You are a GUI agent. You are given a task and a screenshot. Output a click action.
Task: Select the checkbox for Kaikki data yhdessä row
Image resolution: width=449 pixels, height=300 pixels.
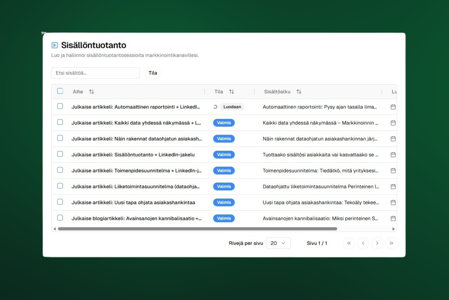pyautogui.click(x=60, y=122)
